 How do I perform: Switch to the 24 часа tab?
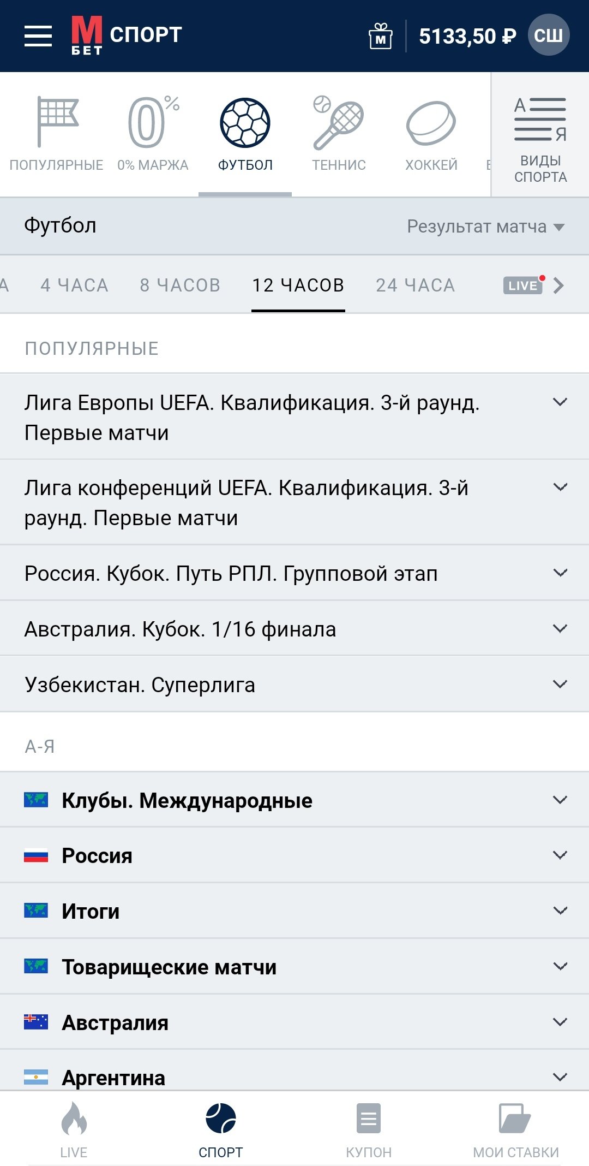coord(415,285)
